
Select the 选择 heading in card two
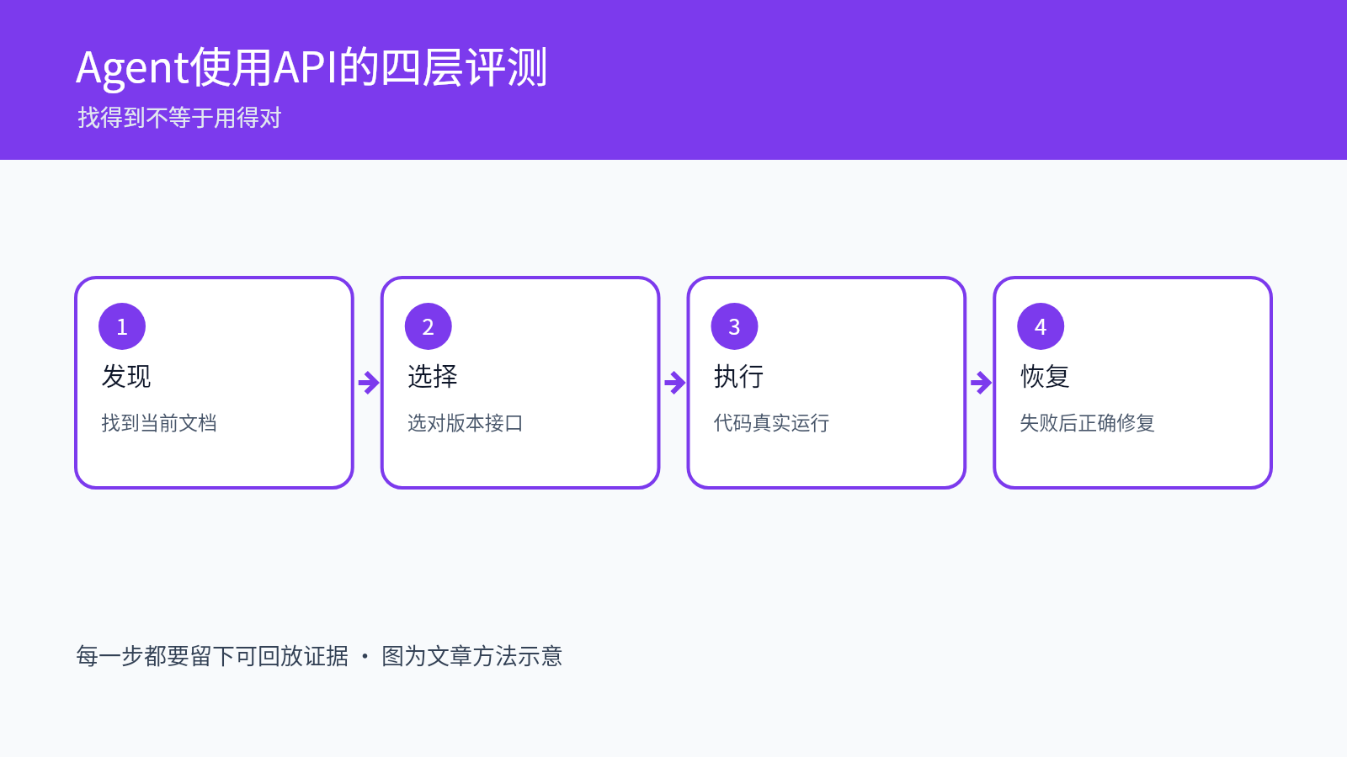click(433, 376)
